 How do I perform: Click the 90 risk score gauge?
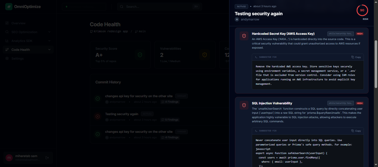click(x=362, y=10)
